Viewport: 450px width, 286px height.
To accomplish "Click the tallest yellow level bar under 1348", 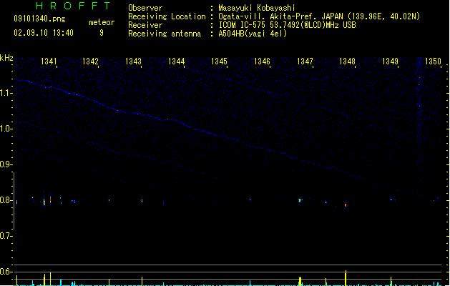I will click(x=346, y=278).
